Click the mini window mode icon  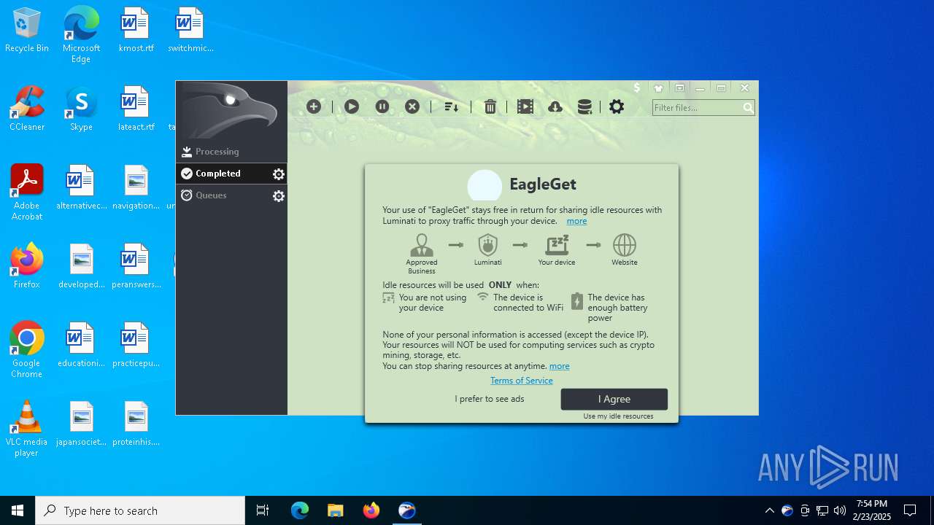pos(679,88)
